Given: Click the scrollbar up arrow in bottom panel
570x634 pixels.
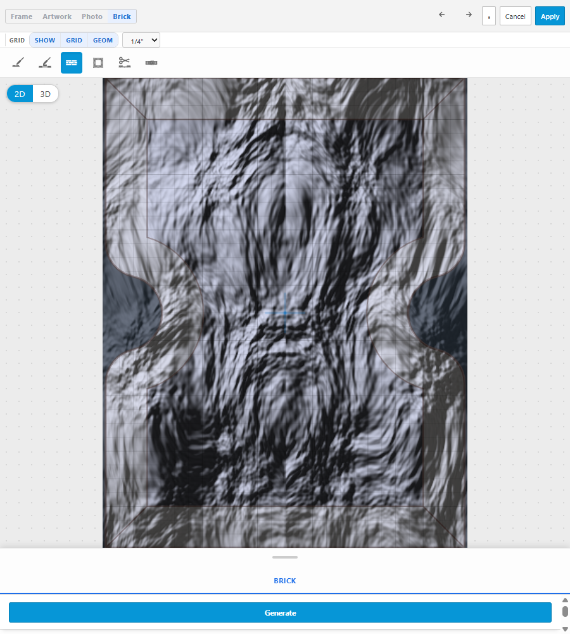Looking at the screenshot, I should pos(565,600).
